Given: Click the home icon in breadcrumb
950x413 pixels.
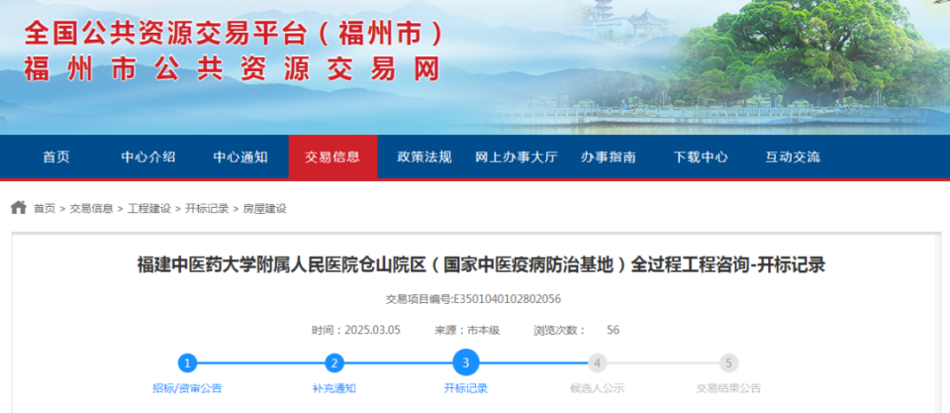Looking at the screenshot, I should pos(18,207).
